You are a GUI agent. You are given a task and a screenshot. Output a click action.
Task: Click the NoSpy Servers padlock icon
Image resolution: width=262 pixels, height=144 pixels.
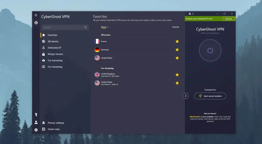pyautogui.click(x=43, y=54)
